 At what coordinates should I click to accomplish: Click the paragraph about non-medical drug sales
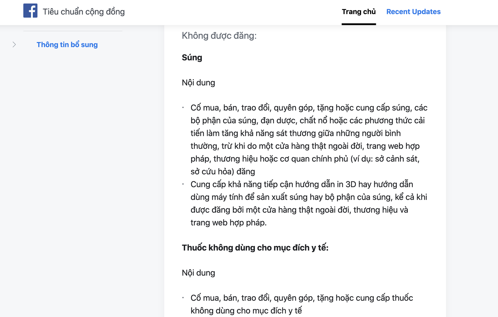(x=301, y=304)
